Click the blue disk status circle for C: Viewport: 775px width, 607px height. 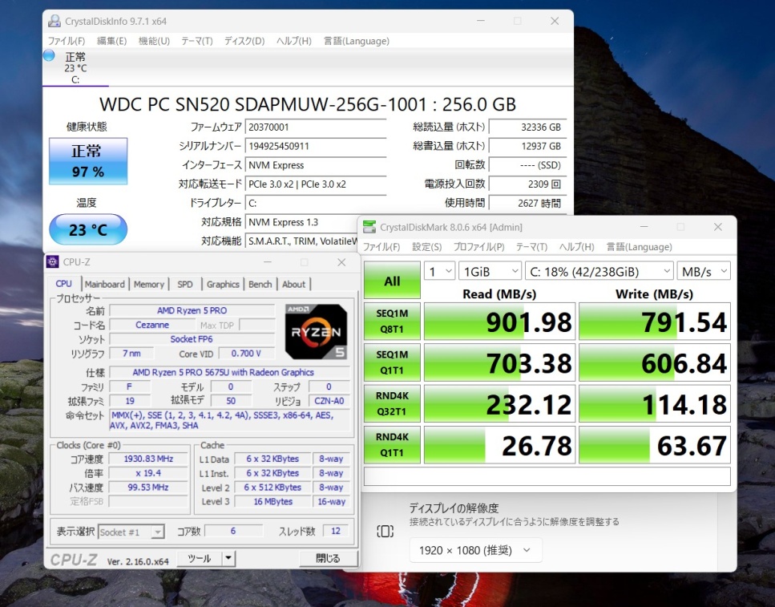49,55
